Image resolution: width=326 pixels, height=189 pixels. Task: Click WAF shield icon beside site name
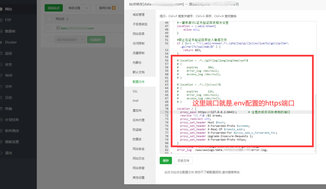(x=58, y=28)
